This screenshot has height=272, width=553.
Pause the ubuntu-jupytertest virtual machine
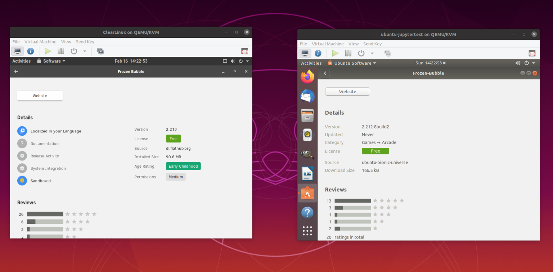pos(348,53)
